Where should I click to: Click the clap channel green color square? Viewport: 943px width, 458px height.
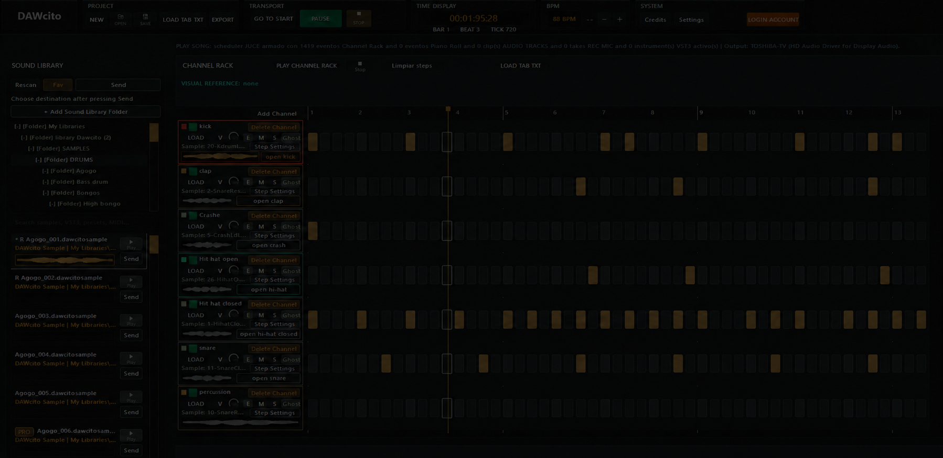193,171
